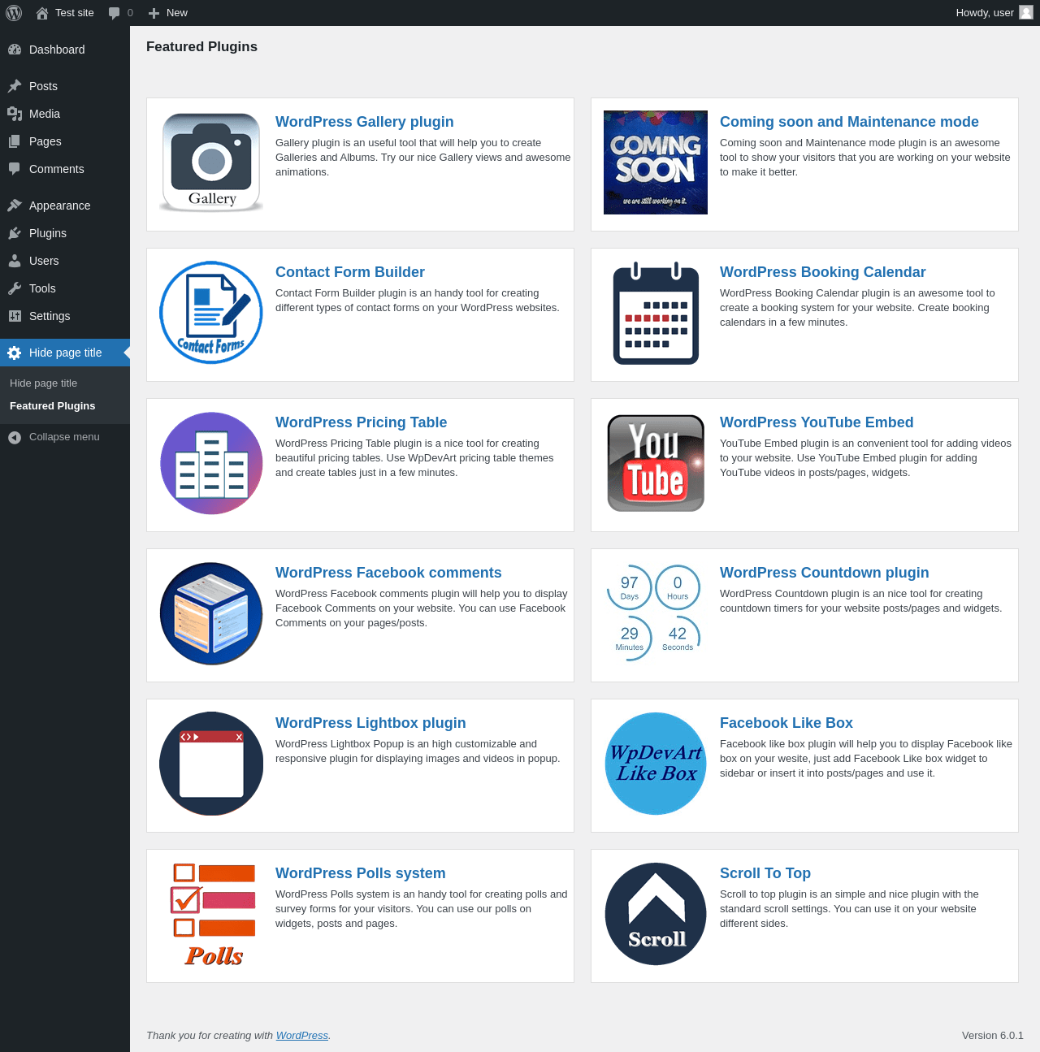
Task: Click the Scroll arrow logo
Action: click(656, 914)
